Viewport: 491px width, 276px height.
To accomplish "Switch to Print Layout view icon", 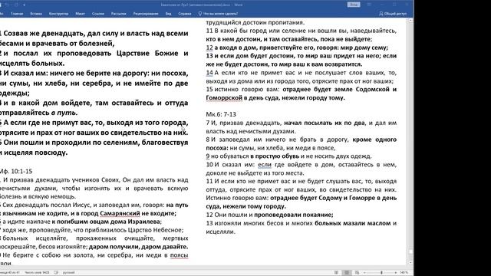I will click(x=347, y=273).
